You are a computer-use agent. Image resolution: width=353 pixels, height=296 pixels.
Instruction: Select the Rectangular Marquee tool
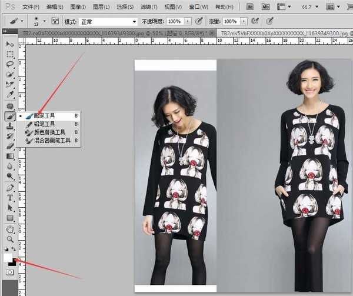pyautogui.click(x=10, y=54)
